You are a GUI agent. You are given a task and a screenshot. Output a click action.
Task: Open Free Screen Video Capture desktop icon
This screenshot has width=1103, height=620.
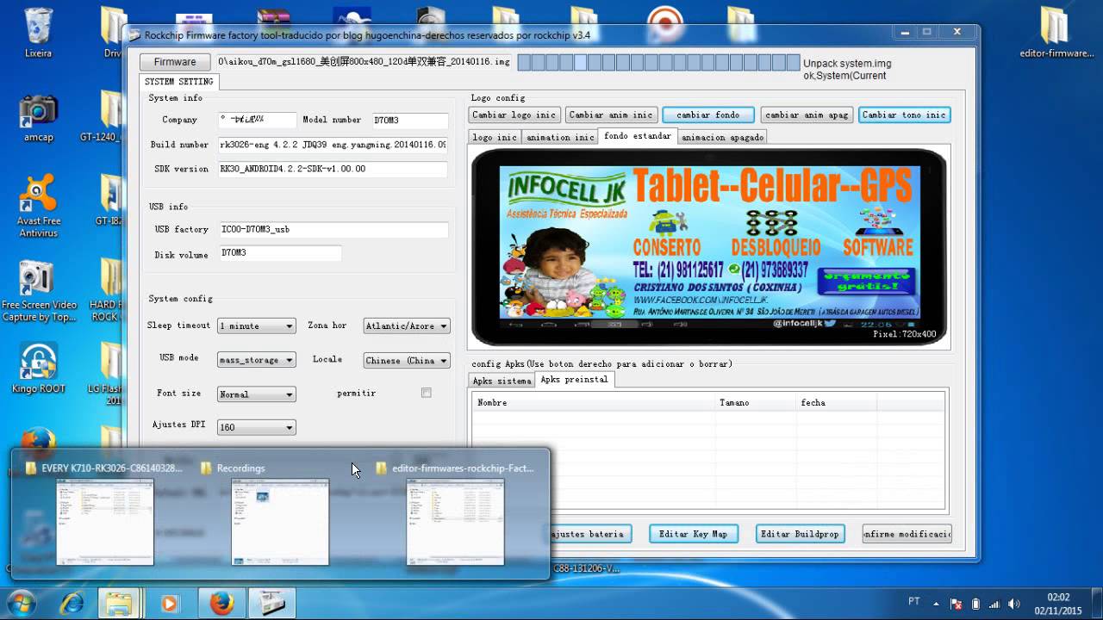tap(38, 291)
